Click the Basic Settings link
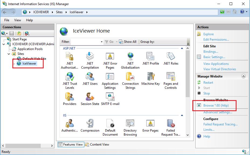This screenshot has height=155, width=250. pos(214,57)
